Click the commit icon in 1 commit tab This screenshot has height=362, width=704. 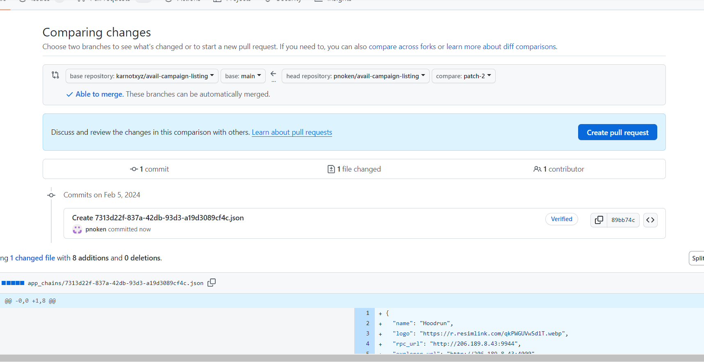coord(134,169)
